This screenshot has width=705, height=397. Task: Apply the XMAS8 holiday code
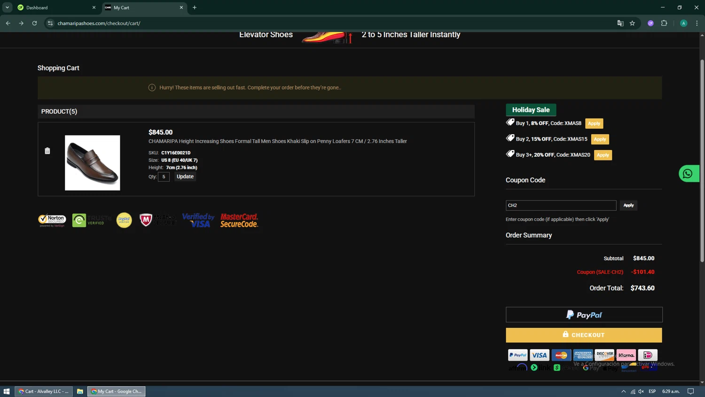[x=594, y=123]
